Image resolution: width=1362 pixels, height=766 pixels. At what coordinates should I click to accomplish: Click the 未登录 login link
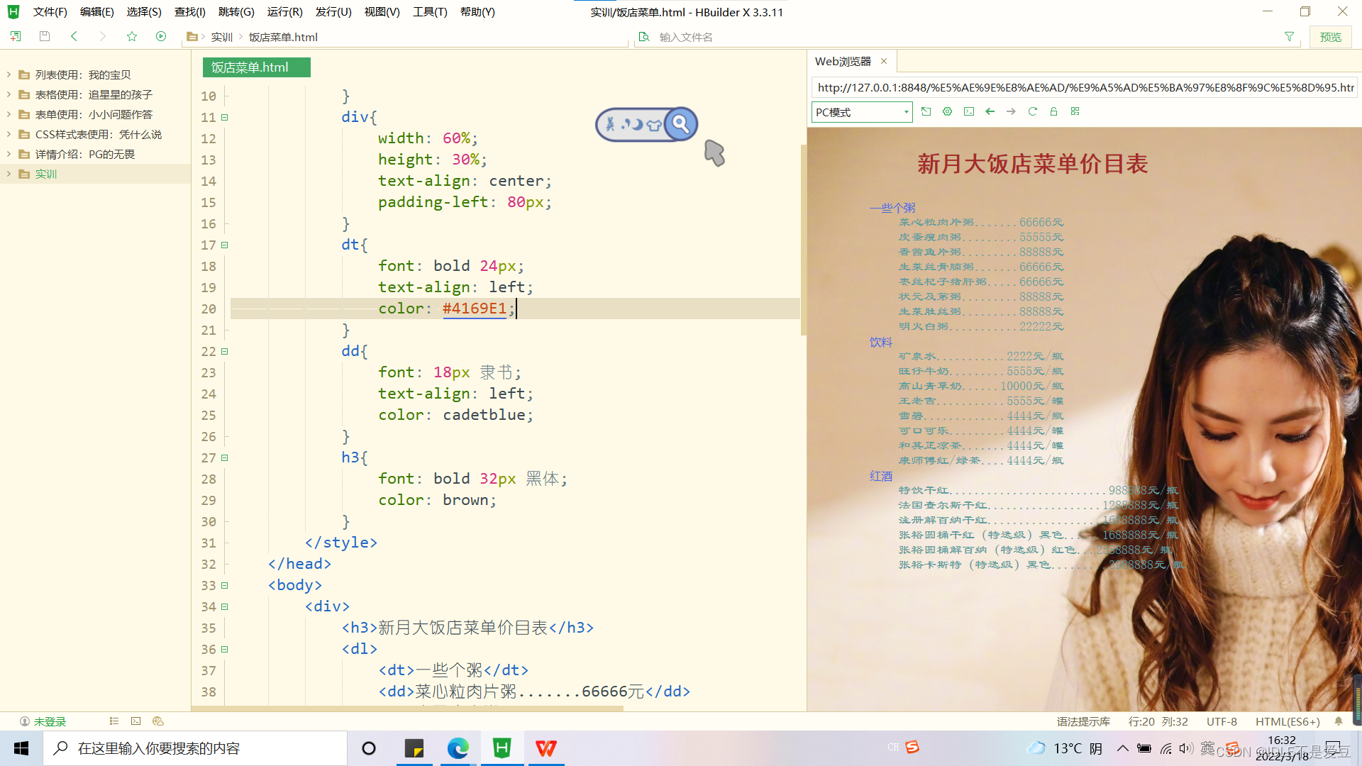50,721
